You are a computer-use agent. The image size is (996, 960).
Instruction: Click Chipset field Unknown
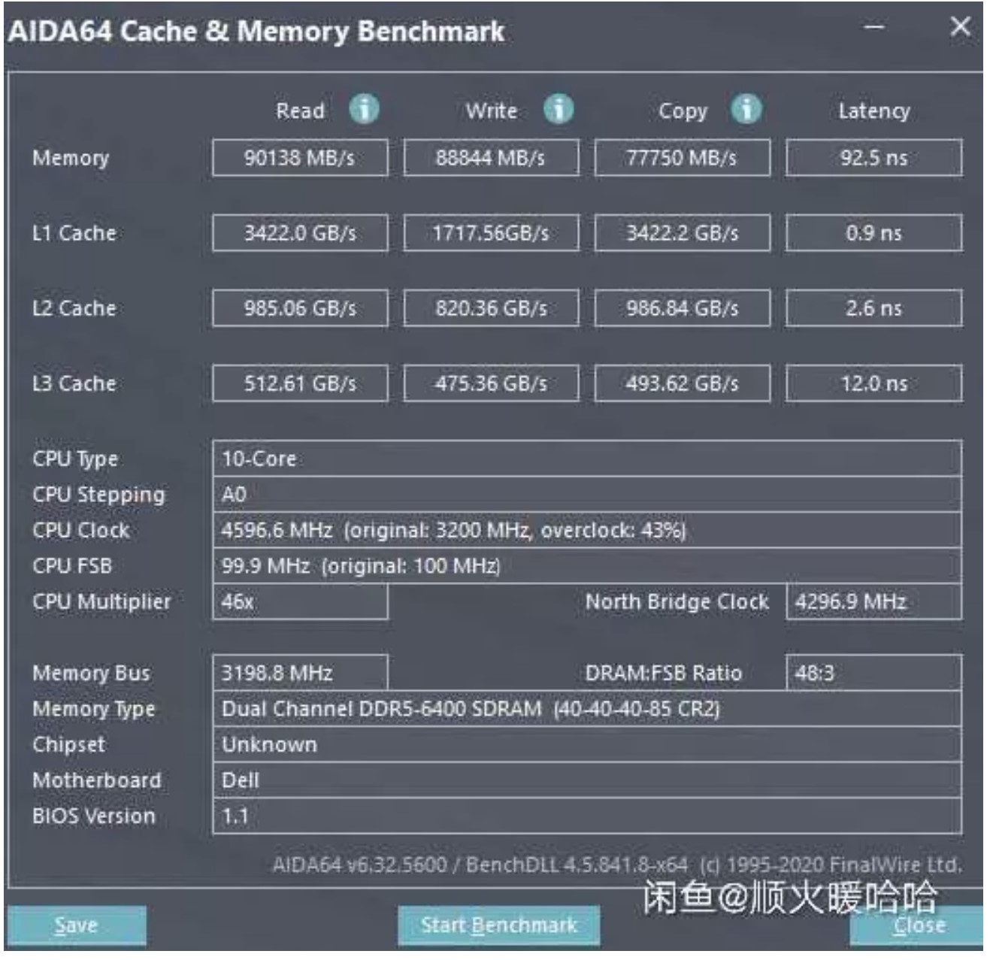tap(587, 744)
